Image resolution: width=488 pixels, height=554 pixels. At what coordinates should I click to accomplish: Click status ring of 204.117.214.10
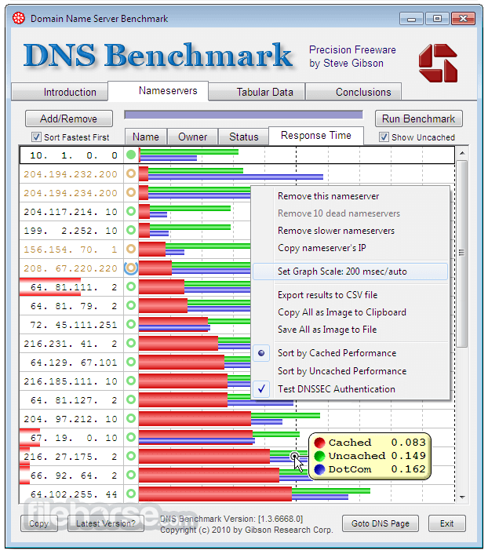[131, 211]
